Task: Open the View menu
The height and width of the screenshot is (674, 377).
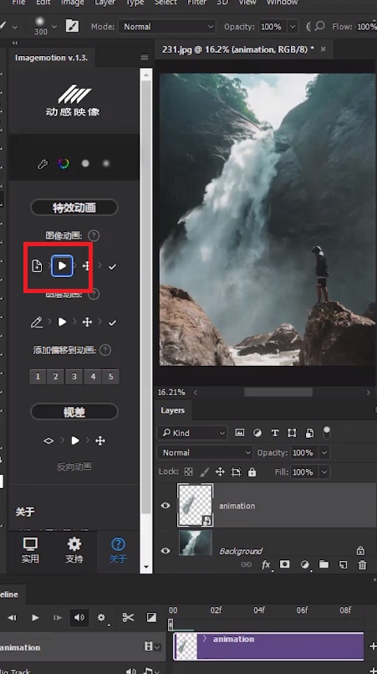Action: (x=247, y=3)
